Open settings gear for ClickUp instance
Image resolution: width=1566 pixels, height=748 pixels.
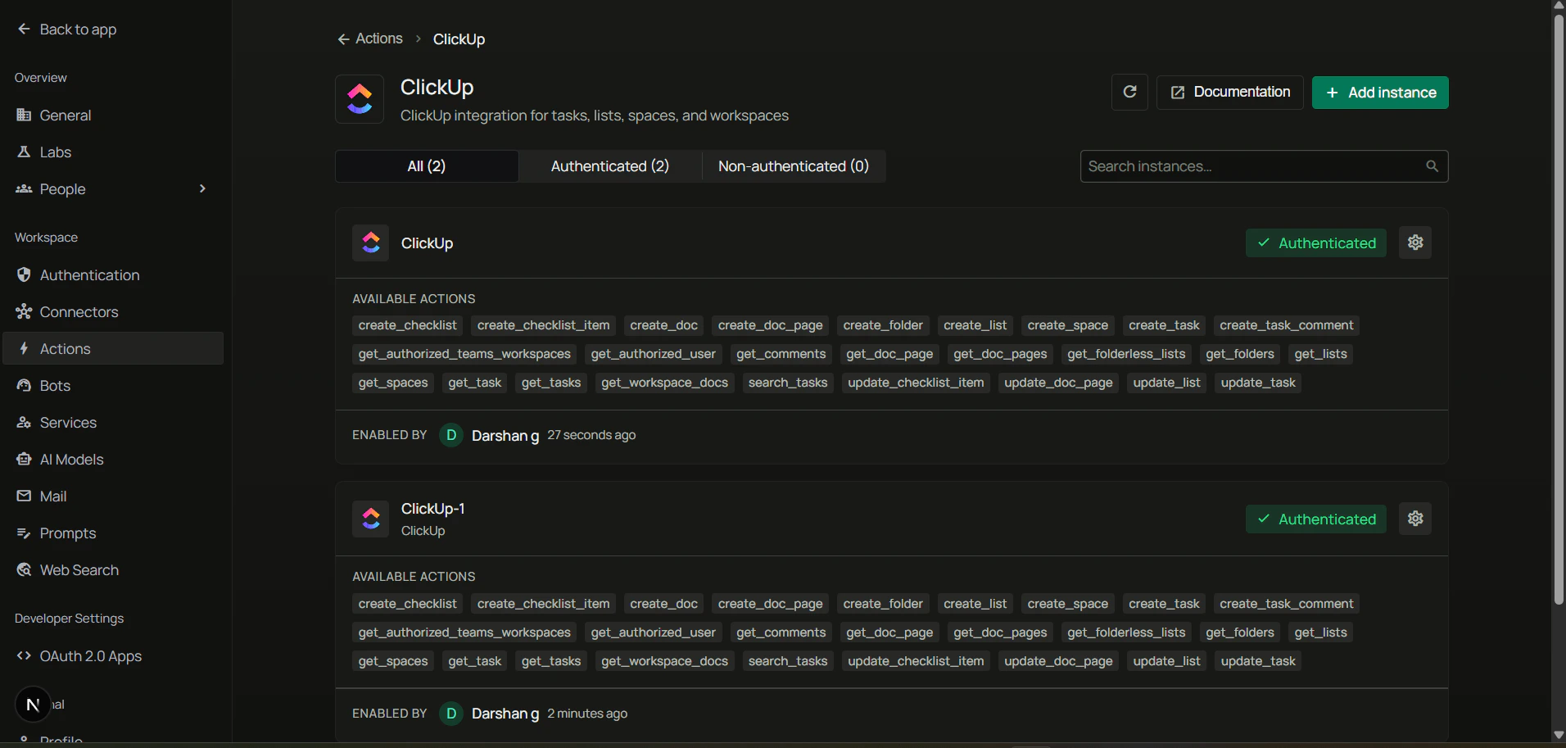1415,243
